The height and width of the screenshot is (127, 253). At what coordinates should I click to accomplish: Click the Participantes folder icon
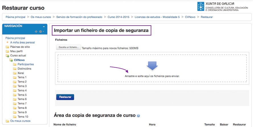(15, 64)
